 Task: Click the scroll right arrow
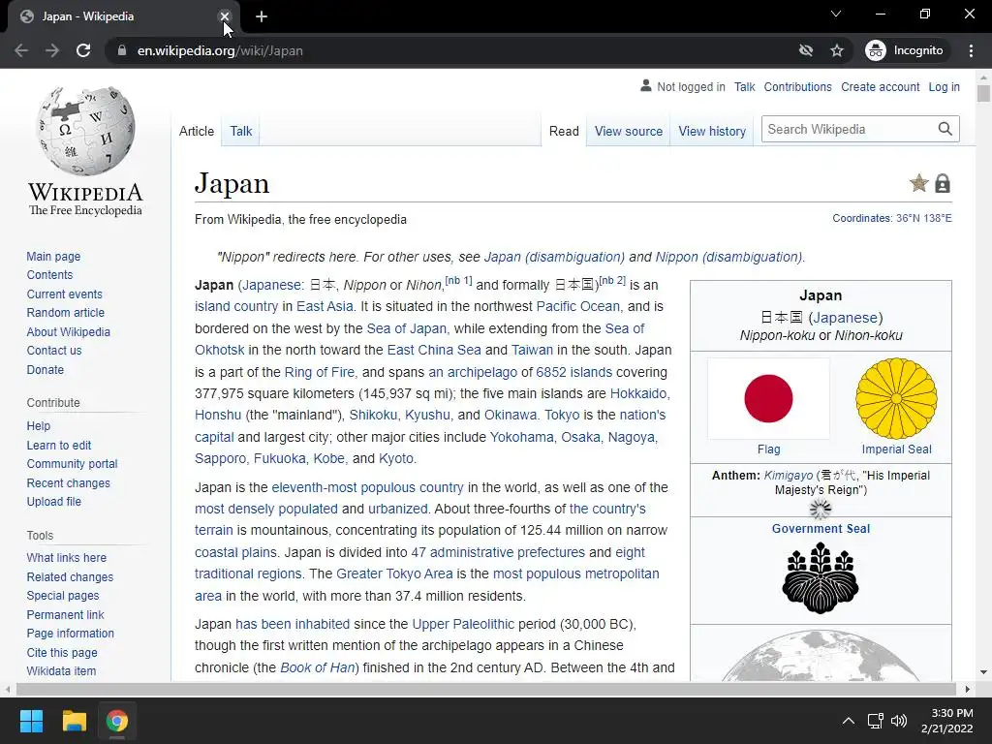pos(967,689)
